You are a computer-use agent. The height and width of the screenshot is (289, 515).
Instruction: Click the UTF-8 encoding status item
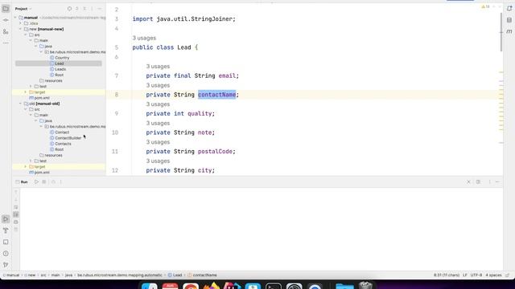tap(476, 275)
